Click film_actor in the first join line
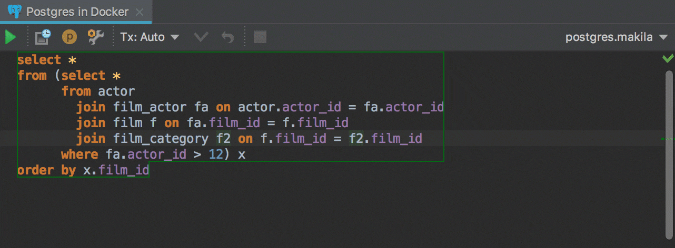The width and height of the screenshot is (675, 248). [150, 107]
